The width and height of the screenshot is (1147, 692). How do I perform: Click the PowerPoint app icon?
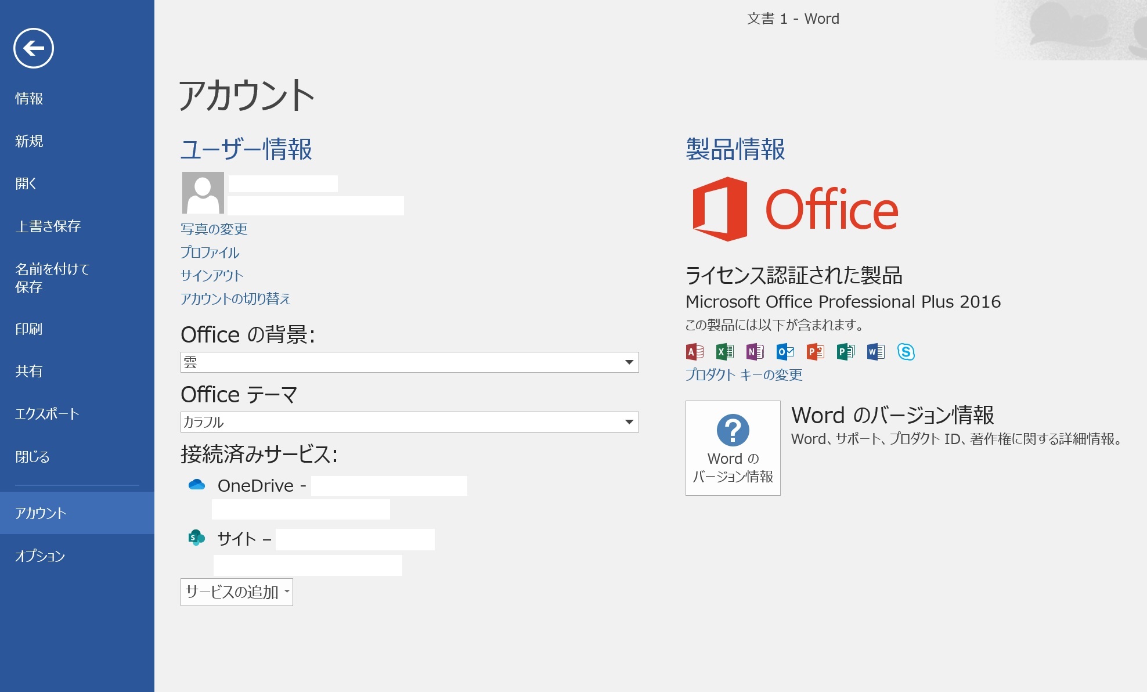[x=816, y=352]
